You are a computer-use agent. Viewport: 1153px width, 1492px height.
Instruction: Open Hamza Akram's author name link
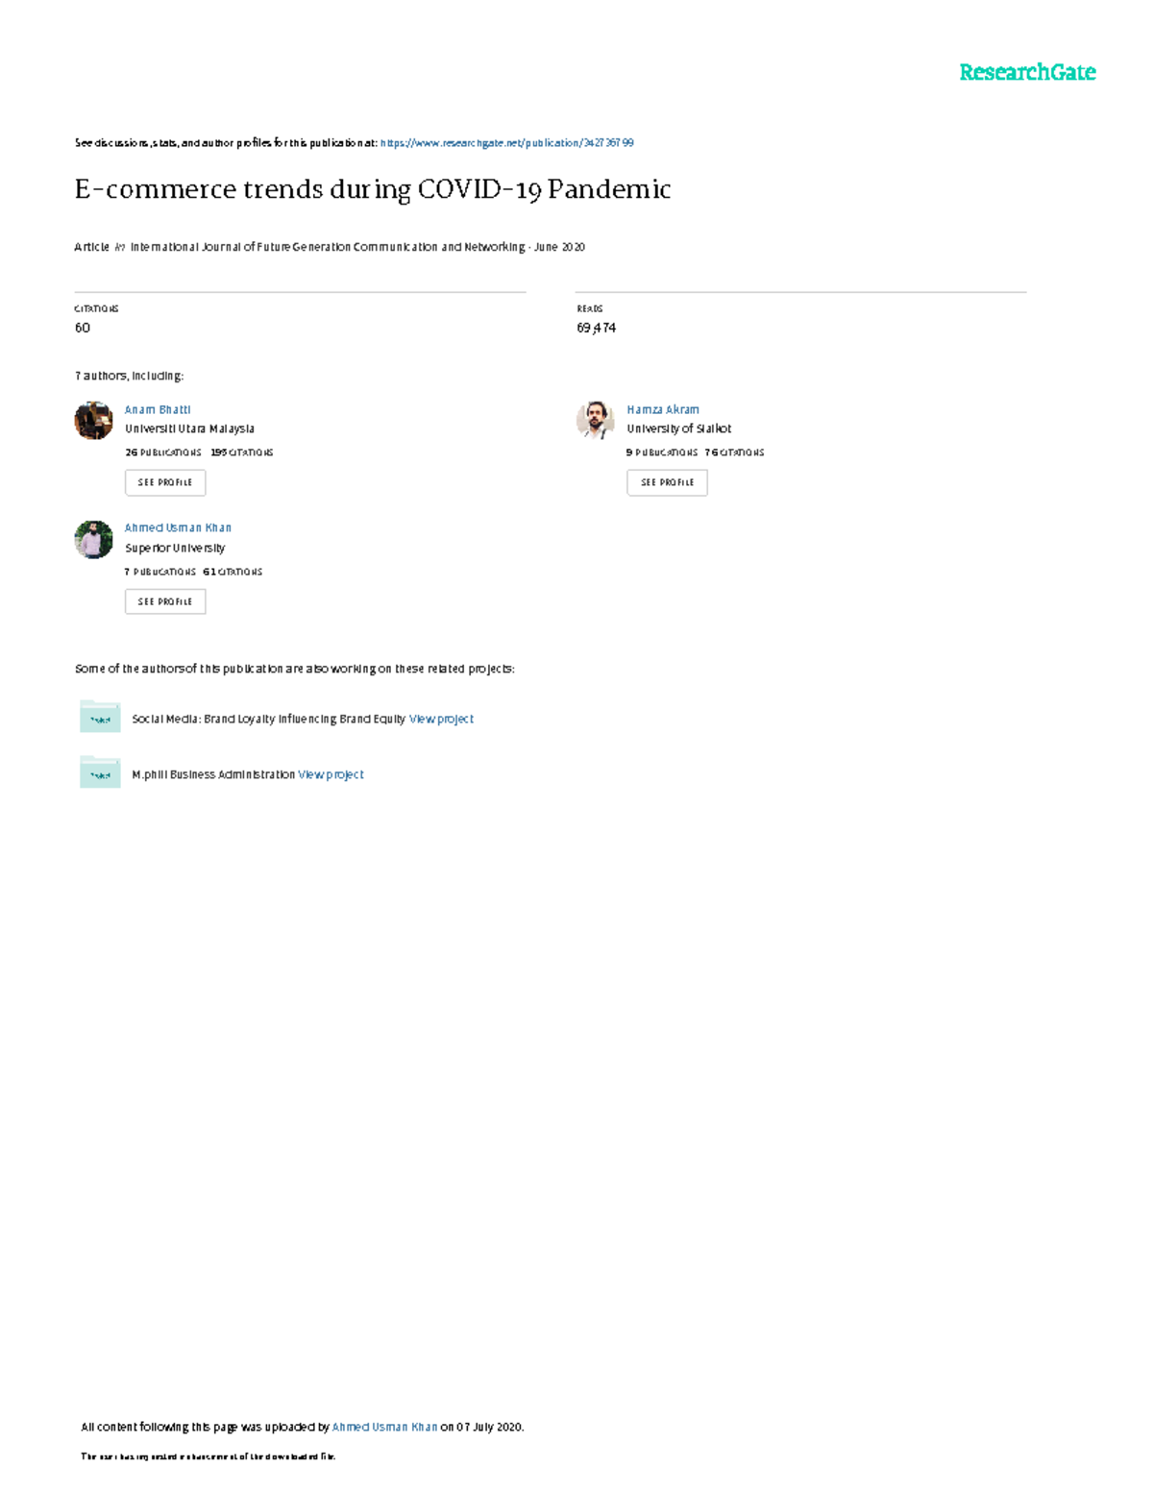(663, 409)
